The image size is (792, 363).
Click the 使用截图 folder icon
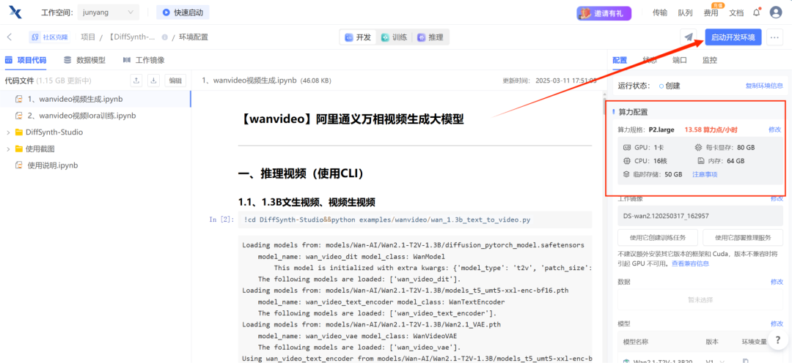(19, 149)
